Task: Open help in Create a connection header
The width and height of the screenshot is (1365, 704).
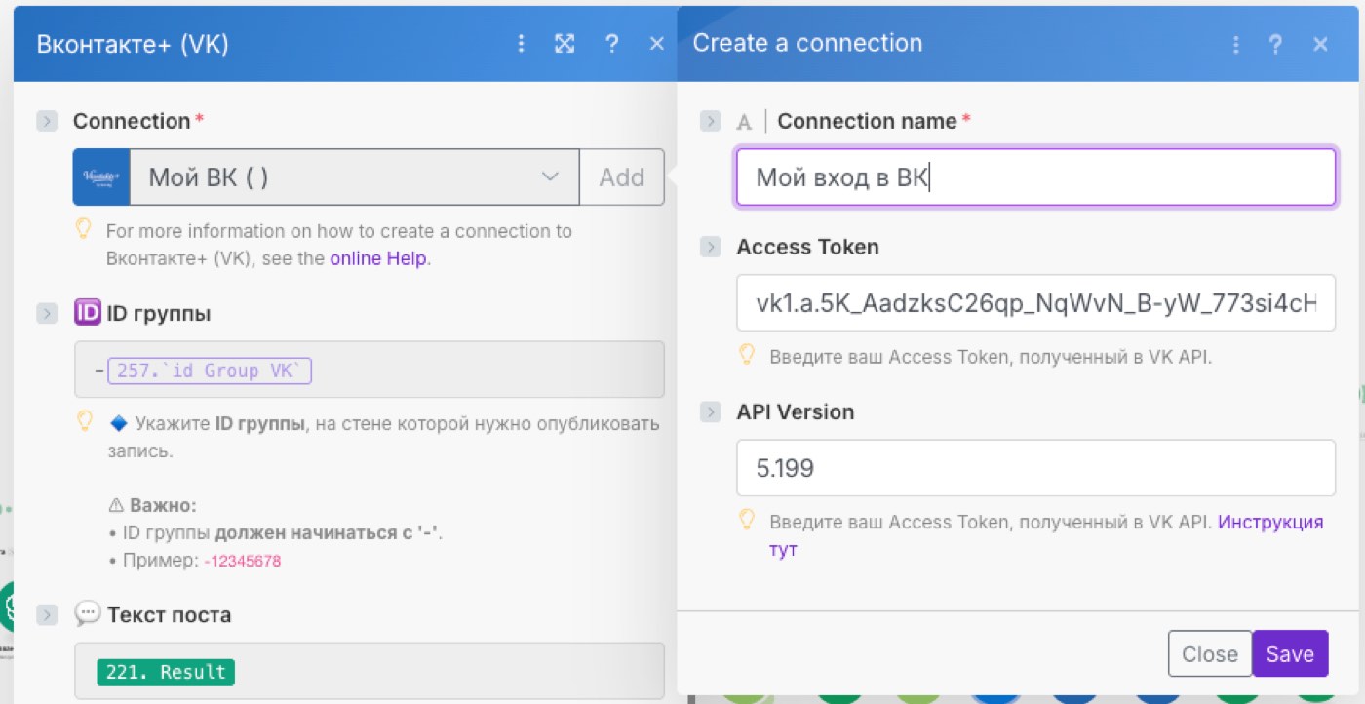Action: 1275,44
